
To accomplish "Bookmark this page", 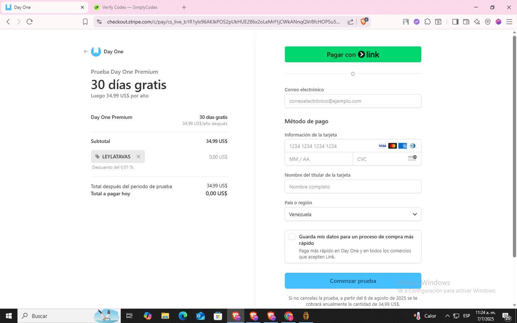I will pos(85,22).
